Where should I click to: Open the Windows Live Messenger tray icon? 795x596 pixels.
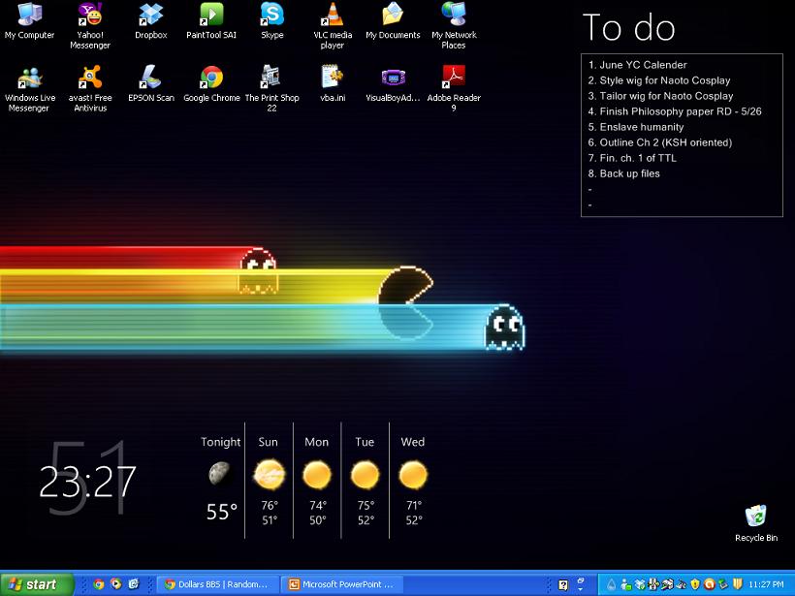[x=625, y=584]
